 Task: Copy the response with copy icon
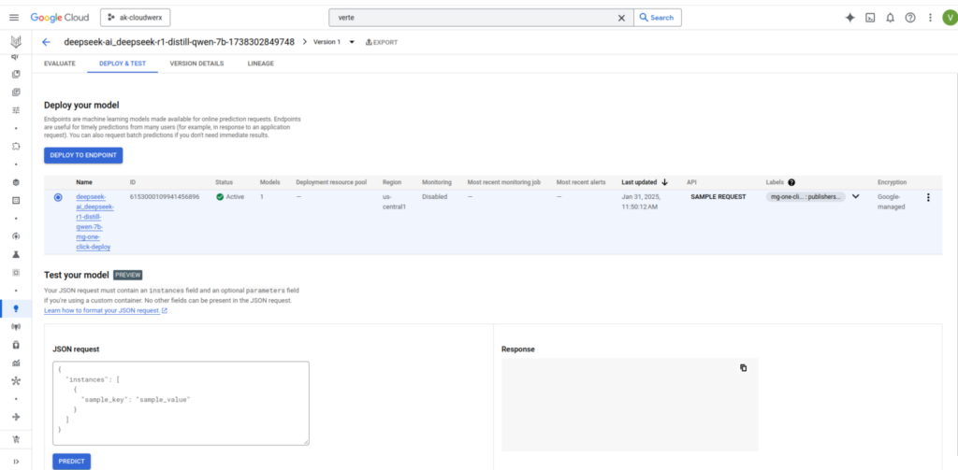point(743,368)
